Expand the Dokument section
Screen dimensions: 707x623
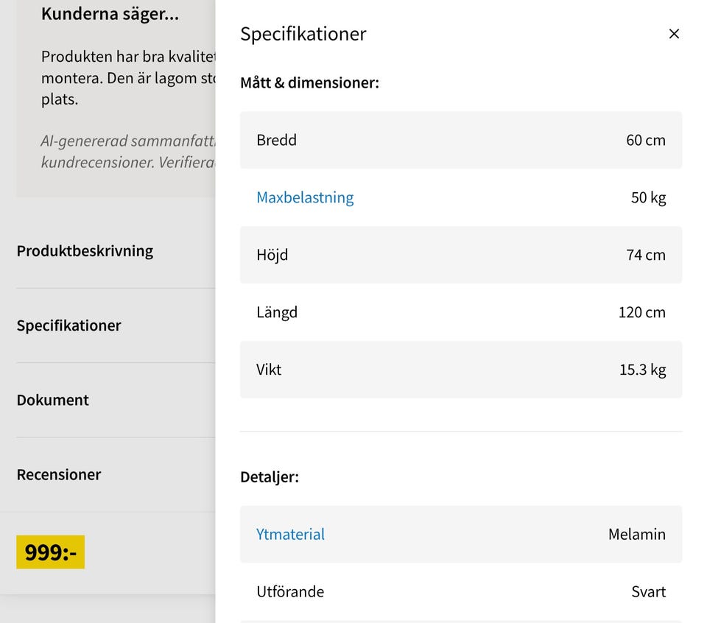pyautogui.click(x=53, y=400)
